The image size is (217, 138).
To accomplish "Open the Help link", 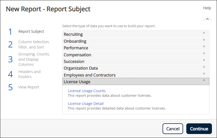I will tap(207, 8).
